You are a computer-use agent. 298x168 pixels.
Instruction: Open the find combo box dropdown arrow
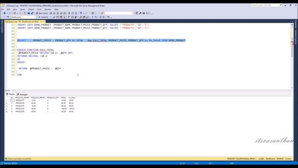click(x=132, y=13)
